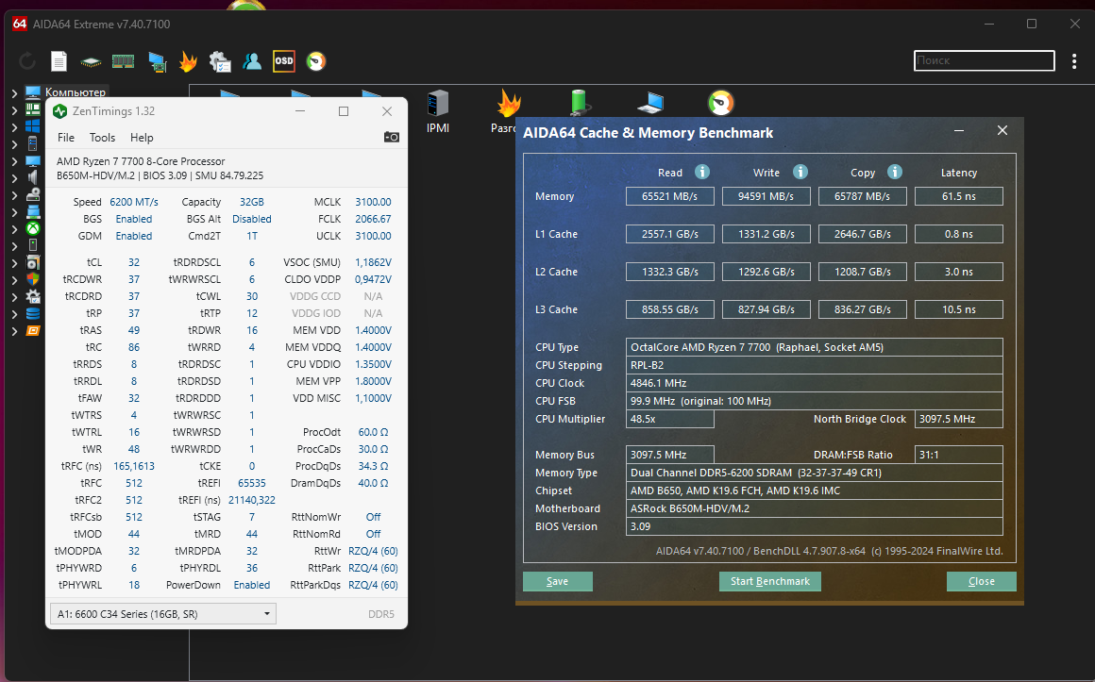Click into the Поиск search field

pyautogui.click(x=984, y=60)
